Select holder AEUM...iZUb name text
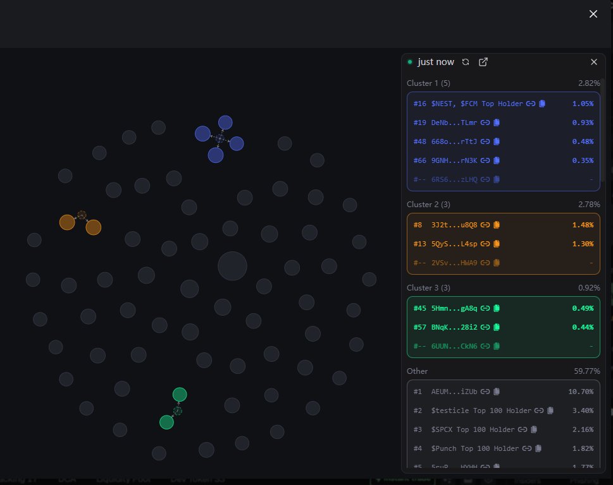Screen dimensions: 613x485 [x=454, y=392]
